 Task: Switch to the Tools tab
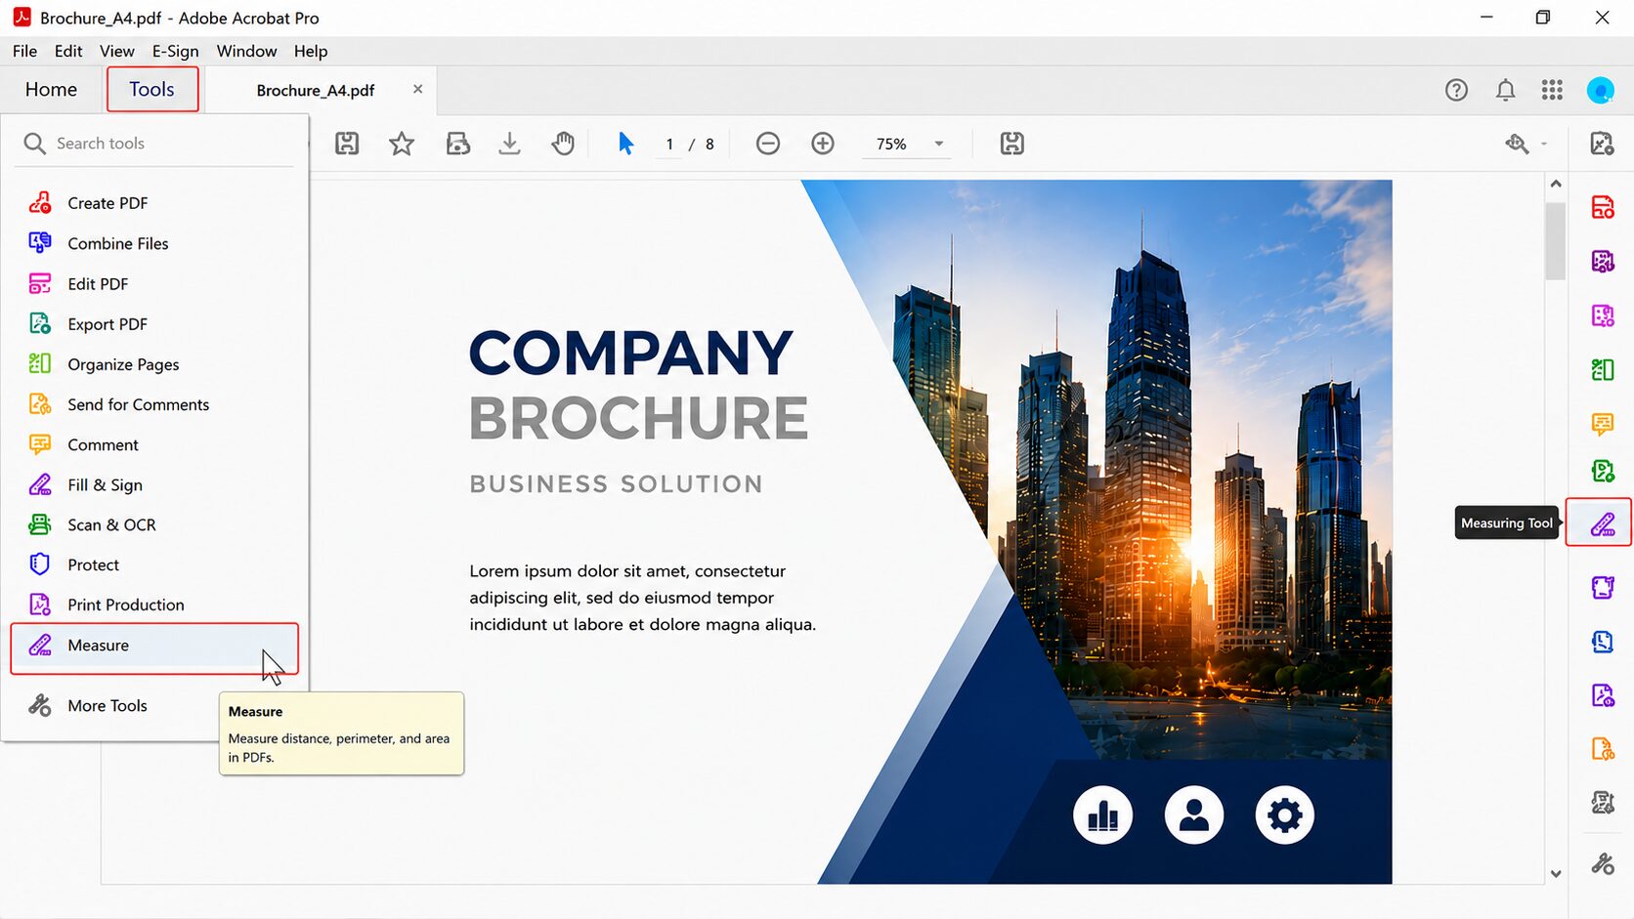pos(152,90)
